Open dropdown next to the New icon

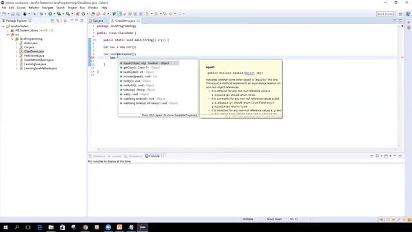8,14
